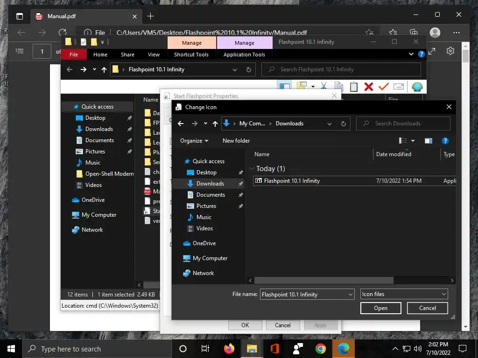478x358 pixels.
Task: Refresh the Downloads listing in Change Icon dialog
Action: click(344, 124)
